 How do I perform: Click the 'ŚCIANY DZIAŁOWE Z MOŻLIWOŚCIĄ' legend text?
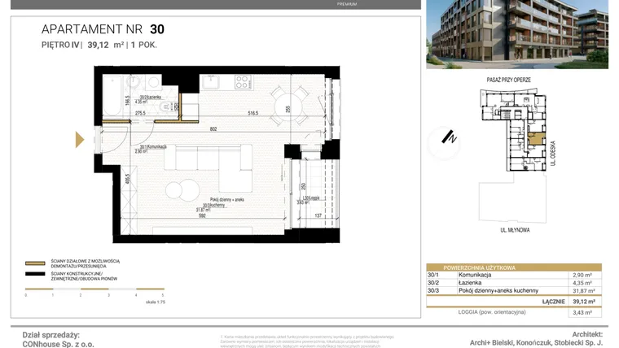click(x=85, y=261)
